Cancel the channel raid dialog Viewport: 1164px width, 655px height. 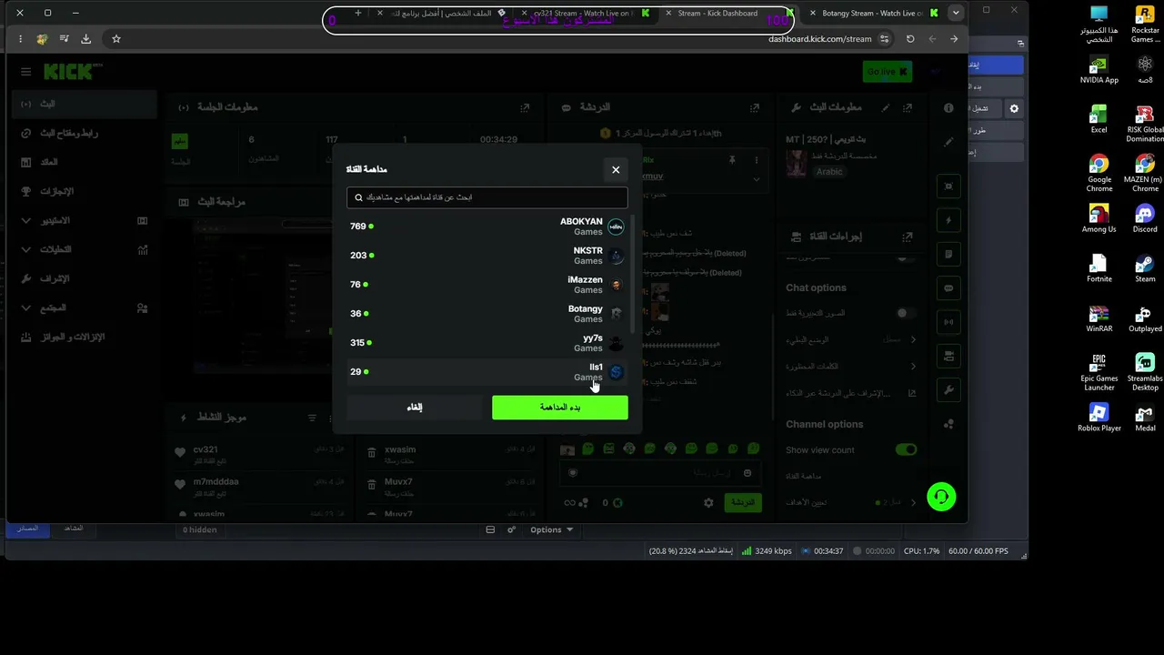(x=415, y=407)
